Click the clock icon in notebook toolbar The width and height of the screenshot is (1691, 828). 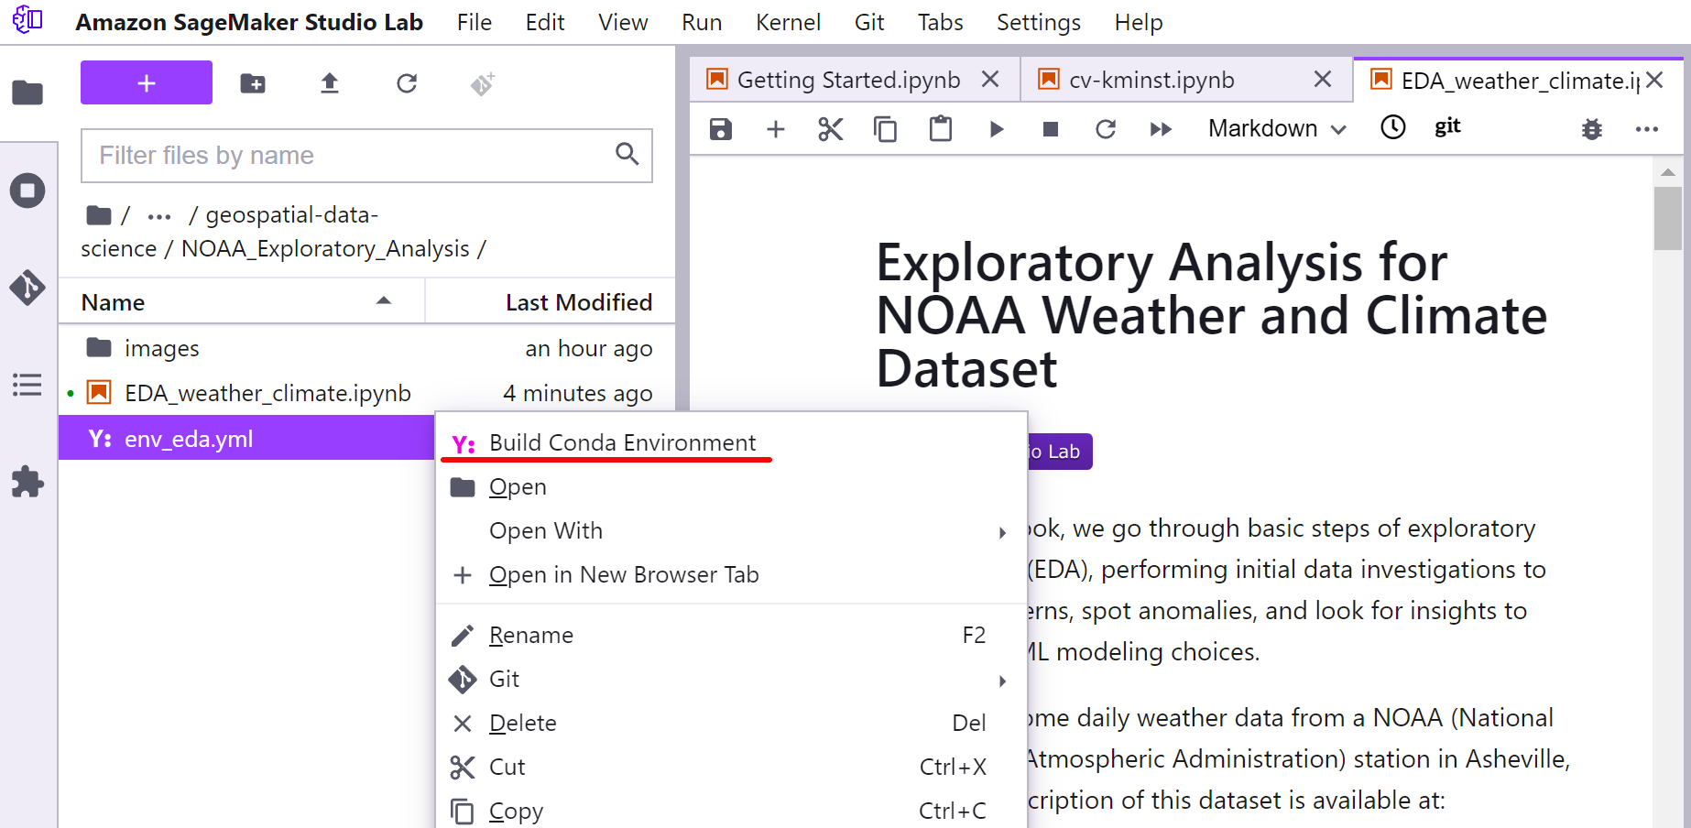point(1393,127)
